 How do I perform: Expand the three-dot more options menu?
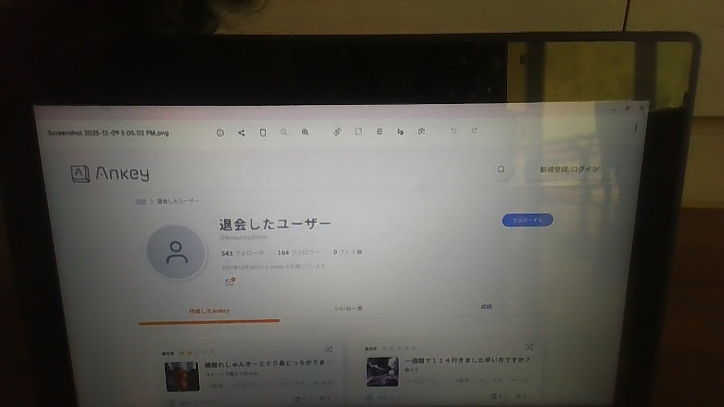point(636,128)
